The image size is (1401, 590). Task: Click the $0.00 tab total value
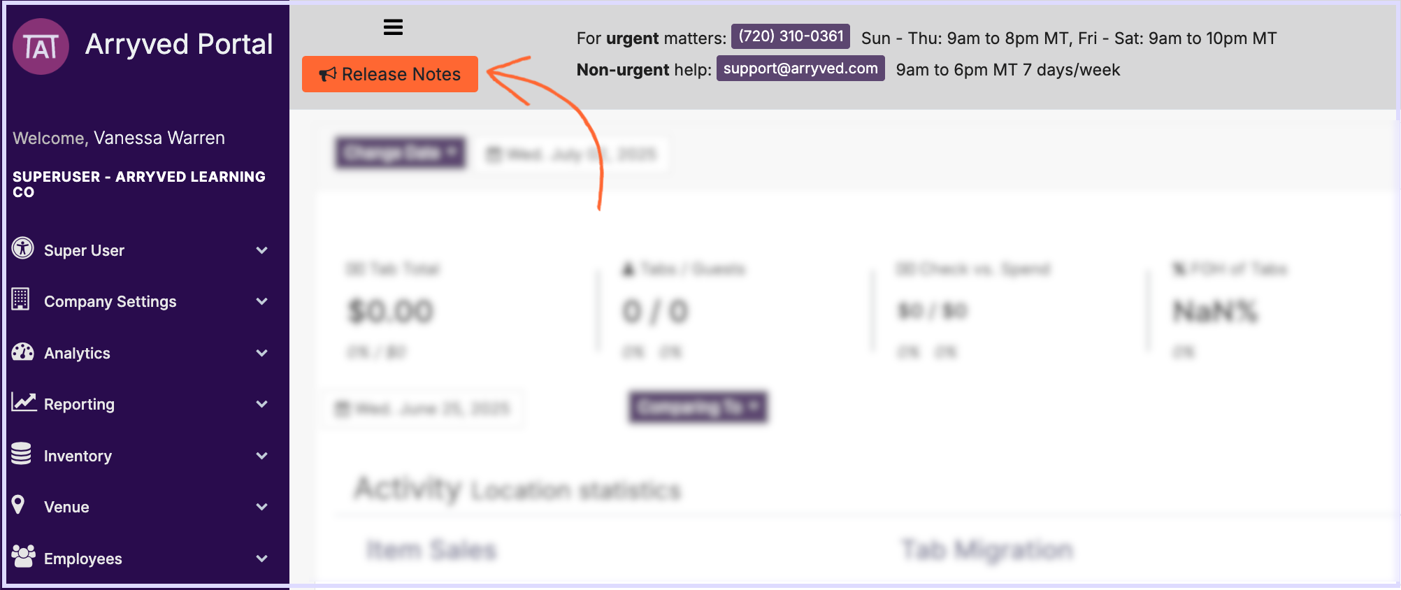391,311
